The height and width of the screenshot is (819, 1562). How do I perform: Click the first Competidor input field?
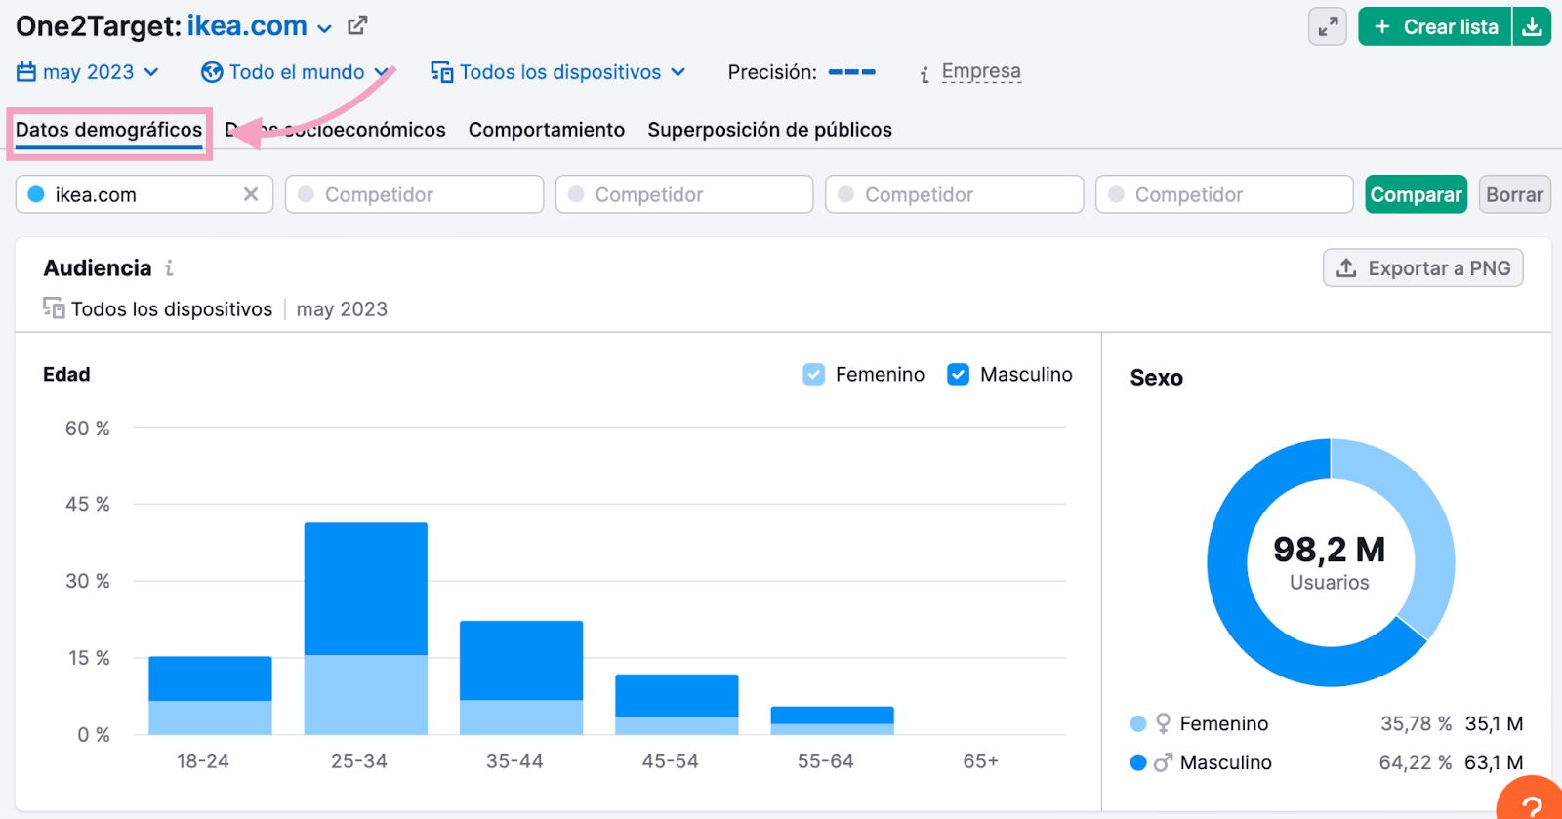coord(414,194)
